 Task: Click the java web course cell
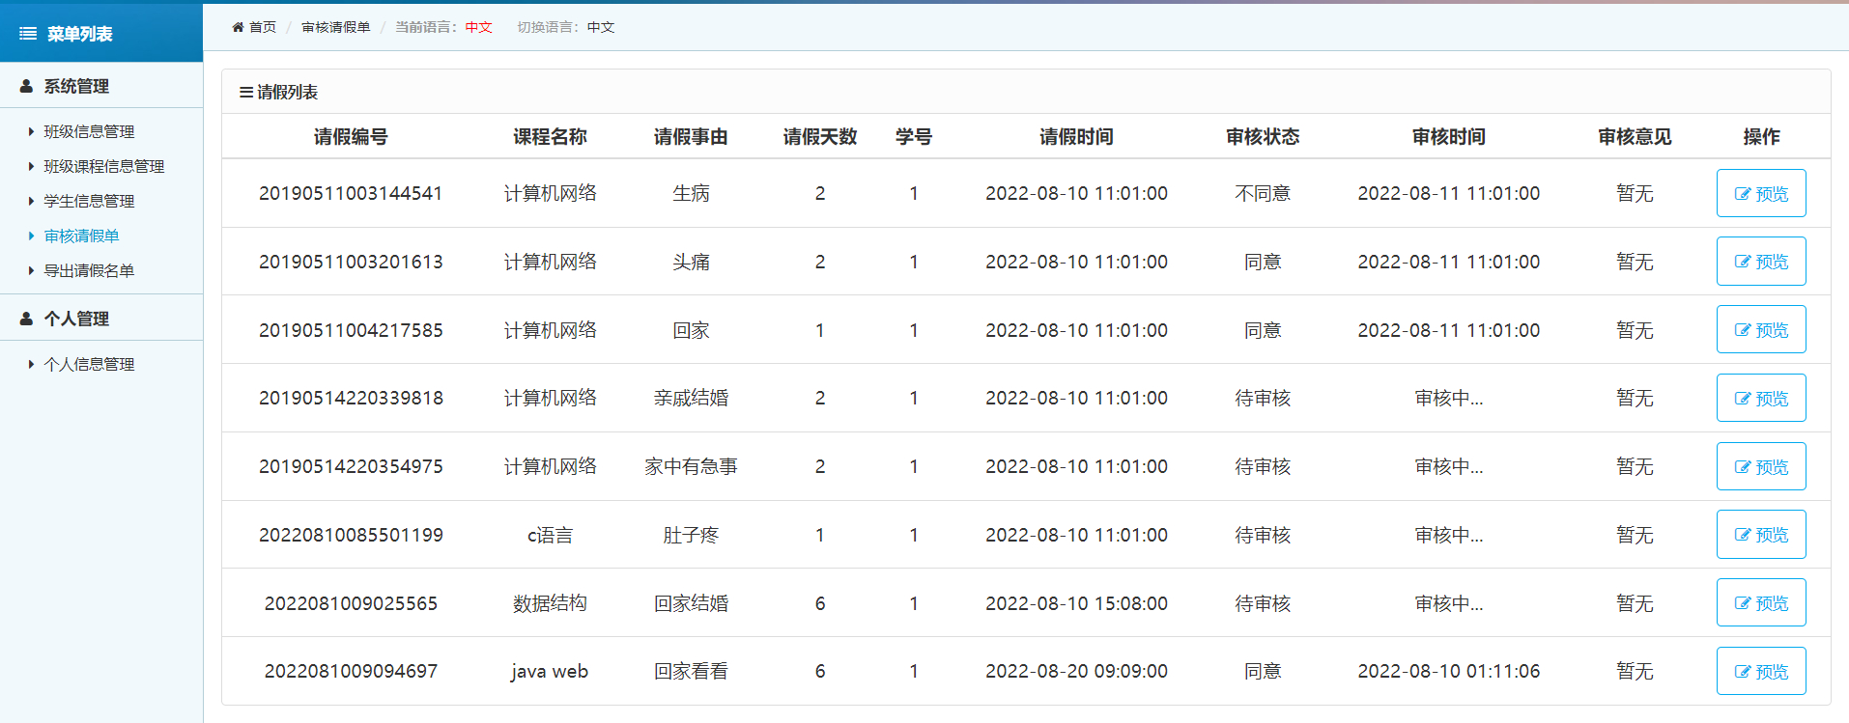tap(550, 671)
